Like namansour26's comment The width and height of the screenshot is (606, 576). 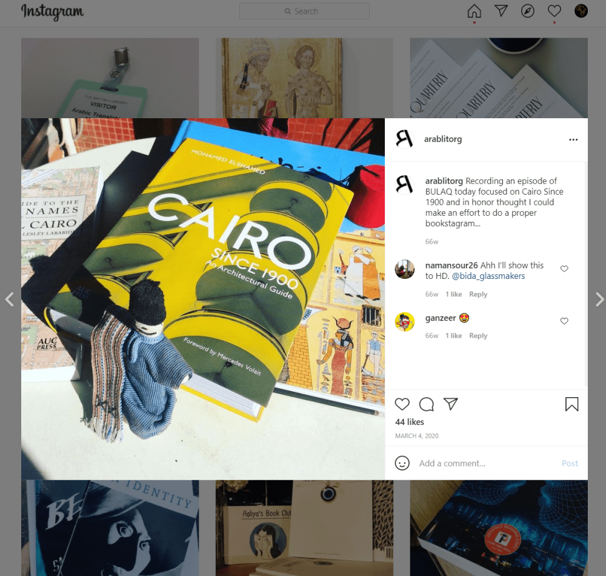coord(564,269)
